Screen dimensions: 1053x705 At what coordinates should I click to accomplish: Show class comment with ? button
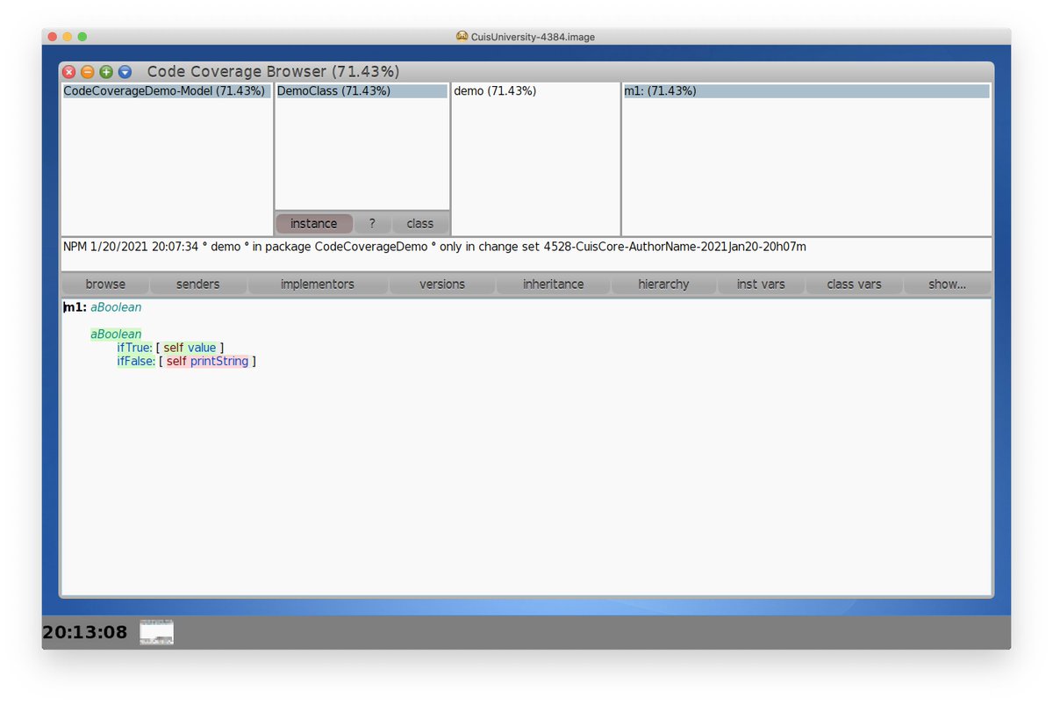[372, 224]
